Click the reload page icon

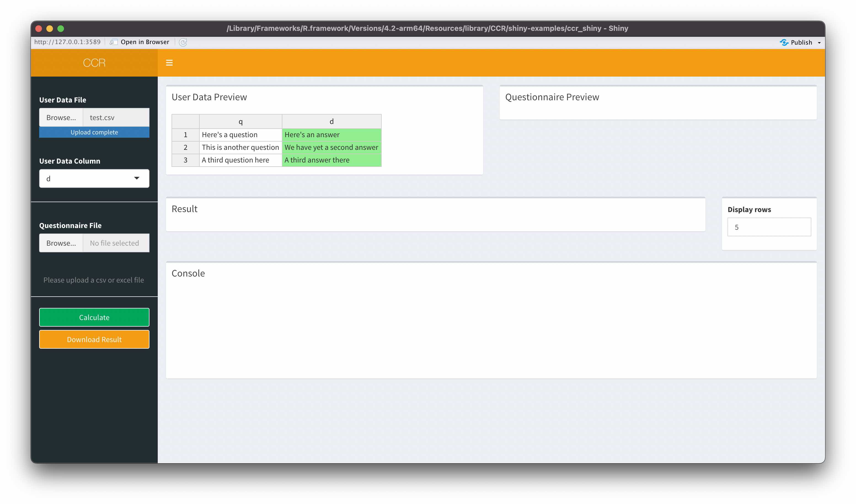(183, 42)
